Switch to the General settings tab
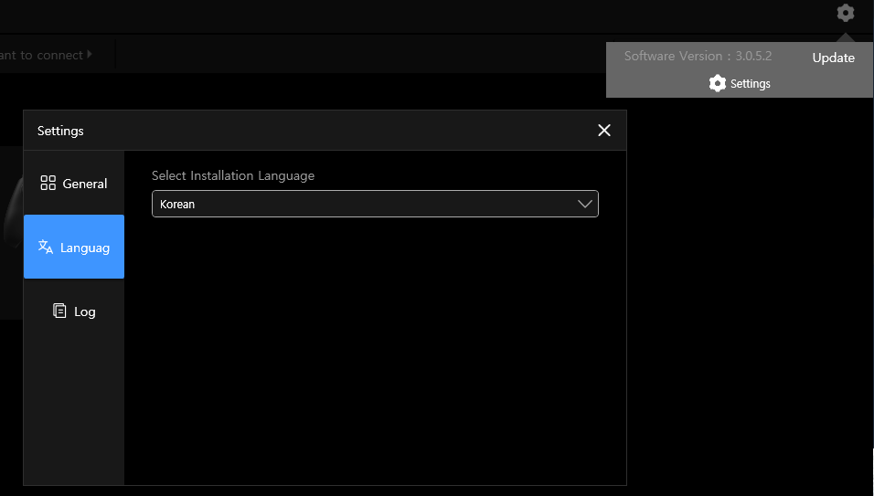This screenshot has height=496, width=874. coord(73,184)
